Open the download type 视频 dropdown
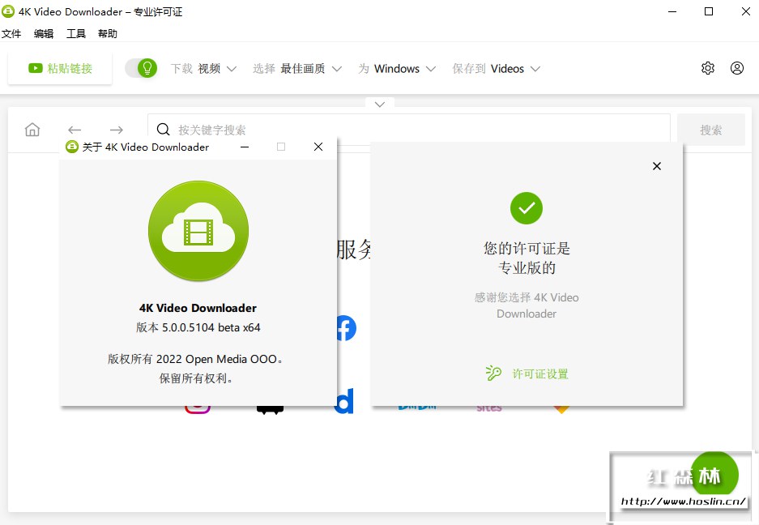 click(204, 69)
